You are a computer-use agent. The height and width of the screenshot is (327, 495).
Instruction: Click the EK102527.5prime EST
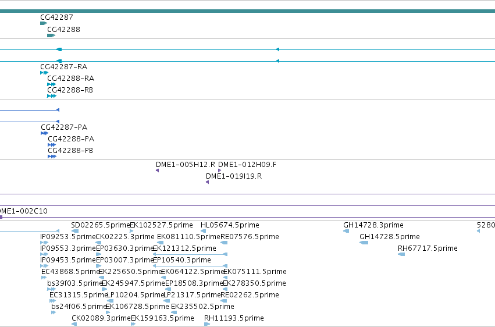pyautogui.click(x=161, y=225)
